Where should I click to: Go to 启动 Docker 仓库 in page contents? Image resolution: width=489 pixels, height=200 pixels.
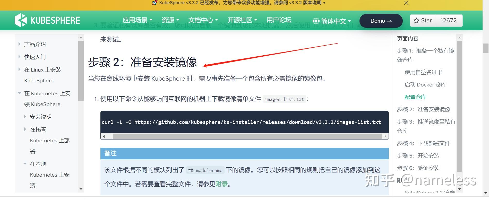[x=425, y=85]
